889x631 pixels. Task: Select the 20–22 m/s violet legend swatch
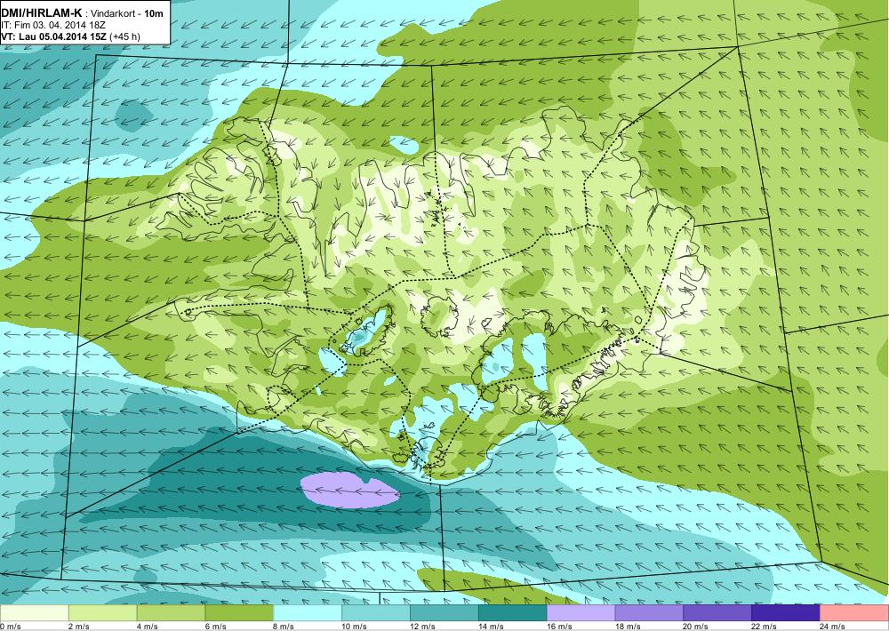coord(717,613)
